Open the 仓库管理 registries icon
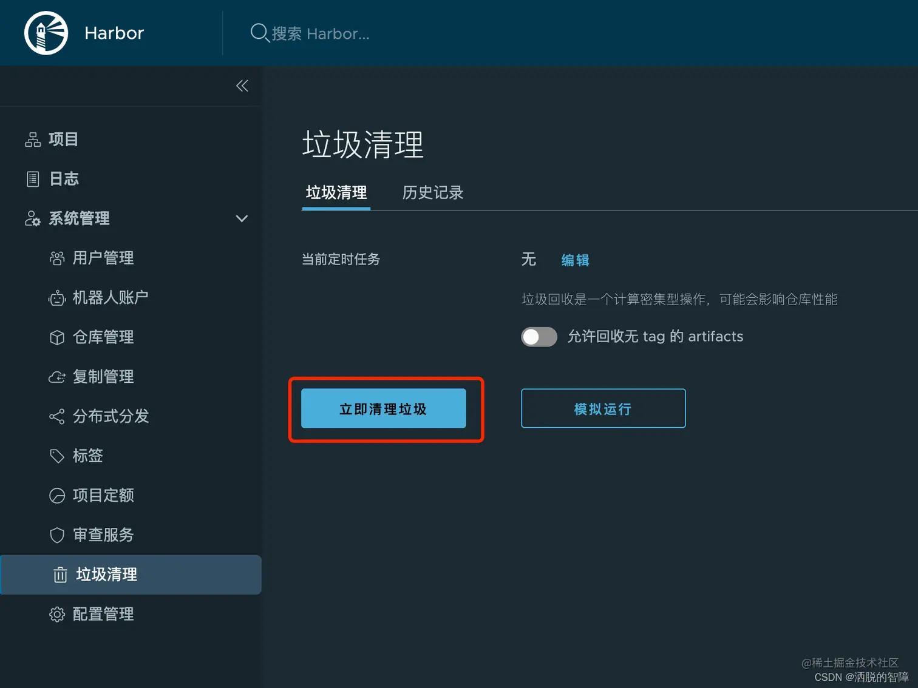Viewport: 918px width, 688px height. (57, 337)
